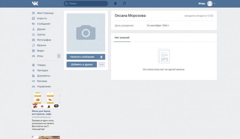Click Игорь's profile avatar in header
Screen dimensions: 240x139
(x=210, y=4)
